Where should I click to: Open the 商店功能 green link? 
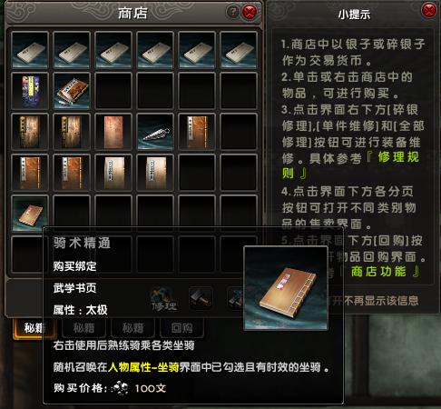tap(378, 272)
